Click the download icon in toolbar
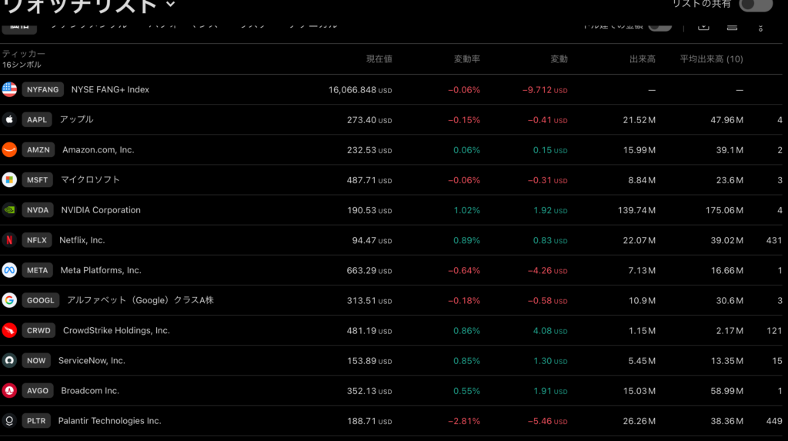Viewport: 788px width, 441px height. [x=703, y=26]
